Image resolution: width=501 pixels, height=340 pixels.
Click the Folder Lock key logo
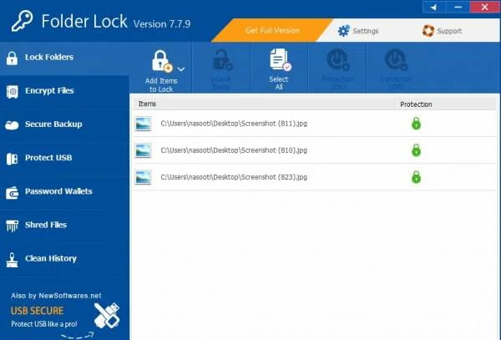tap(22, 21)
